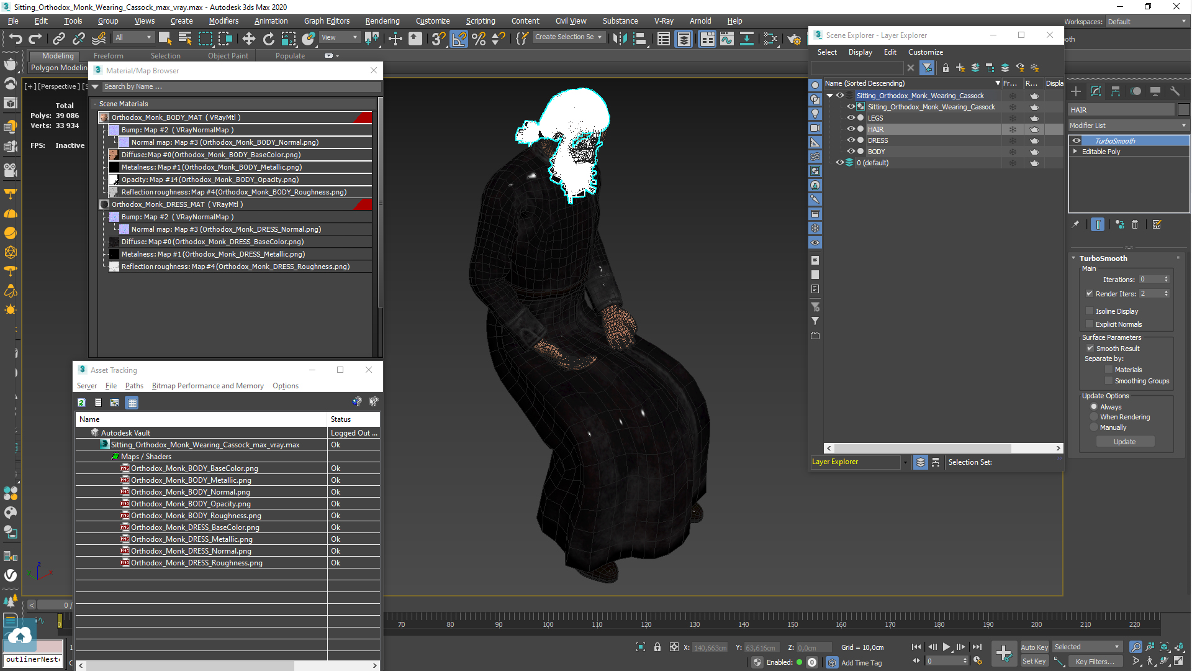Click the Set Keys large plus-key button
The height and width of the screenshot is (671, 1192).
1004,653
